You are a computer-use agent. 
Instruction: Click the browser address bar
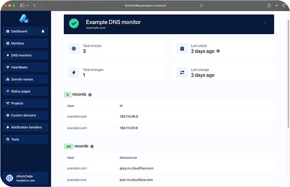coord(145,5)
